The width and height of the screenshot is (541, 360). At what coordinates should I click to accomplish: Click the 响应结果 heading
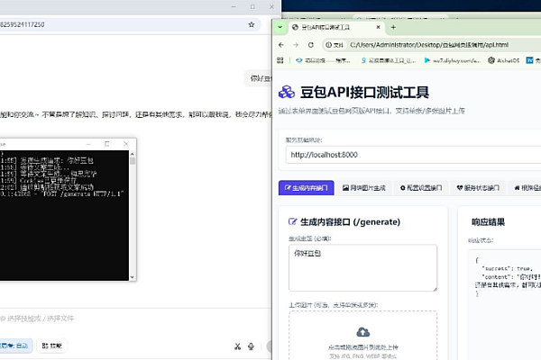[488, 222]
